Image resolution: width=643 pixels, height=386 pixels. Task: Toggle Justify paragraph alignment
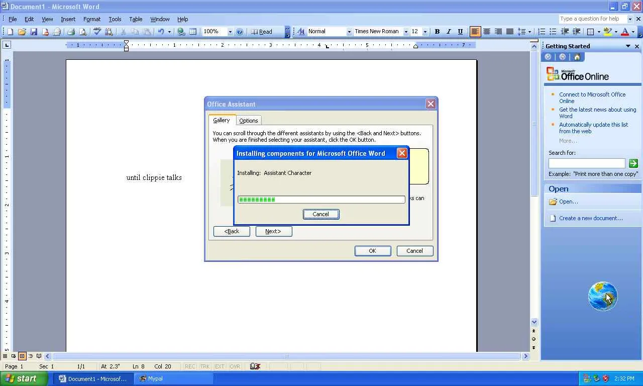click(x=509, y=32)
